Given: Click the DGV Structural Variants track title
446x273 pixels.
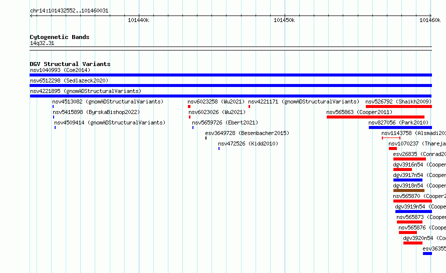Looking at the screenshot, I should click(70, 64).
